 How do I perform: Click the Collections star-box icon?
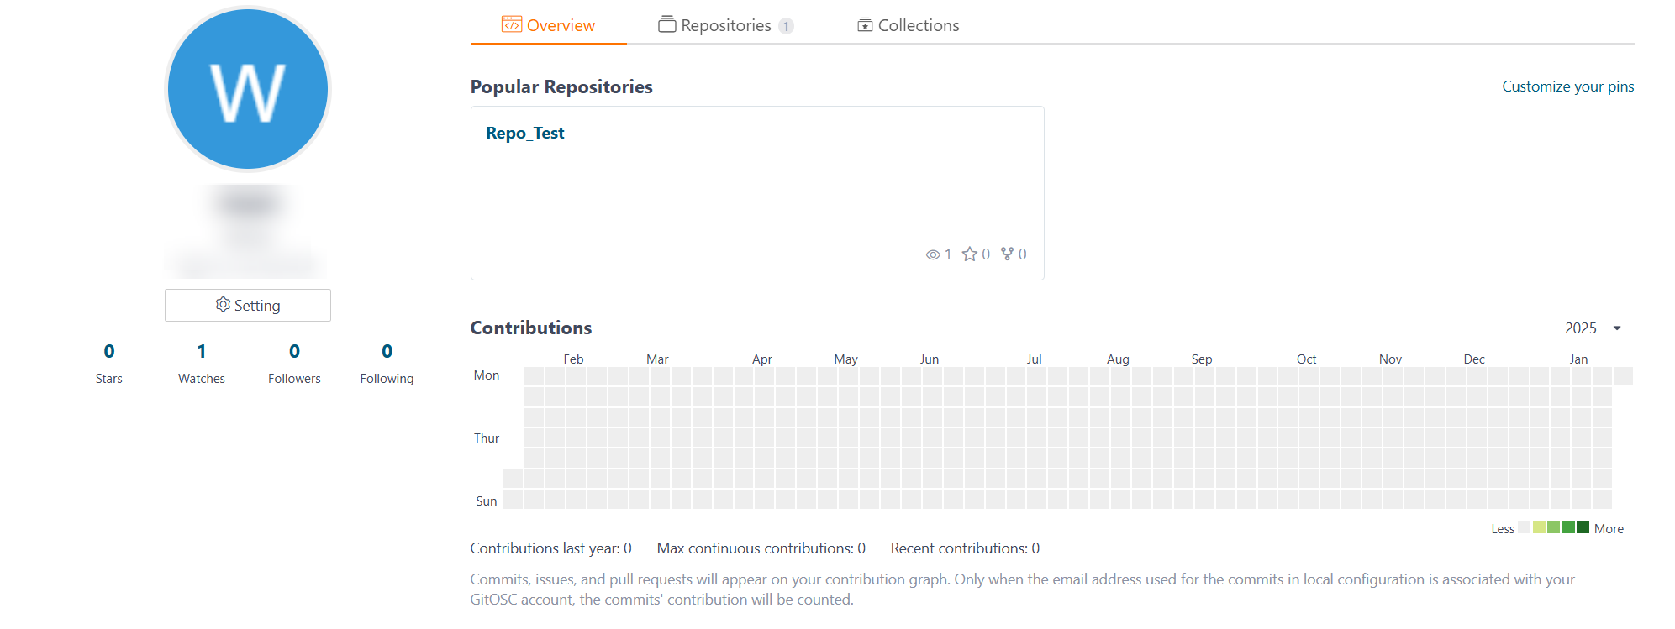865,25
